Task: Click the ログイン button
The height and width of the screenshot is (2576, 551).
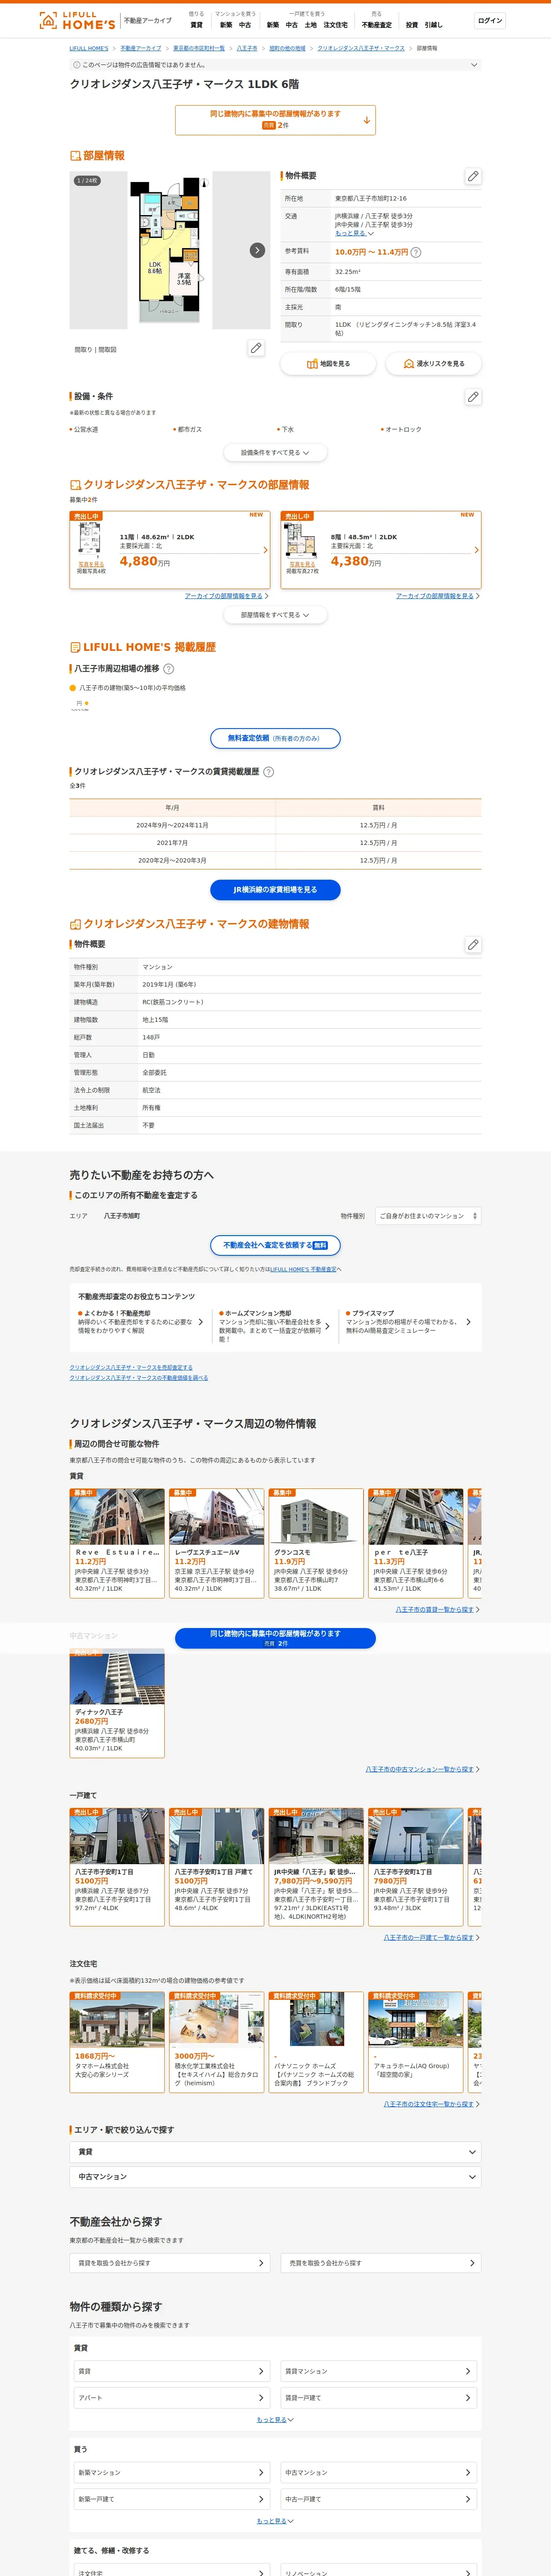Action: [490, 21]
